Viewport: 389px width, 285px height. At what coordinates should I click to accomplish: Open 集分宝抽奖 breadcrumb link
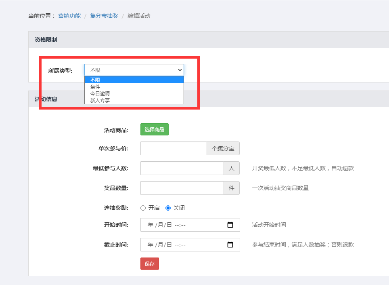pos(104,16)
